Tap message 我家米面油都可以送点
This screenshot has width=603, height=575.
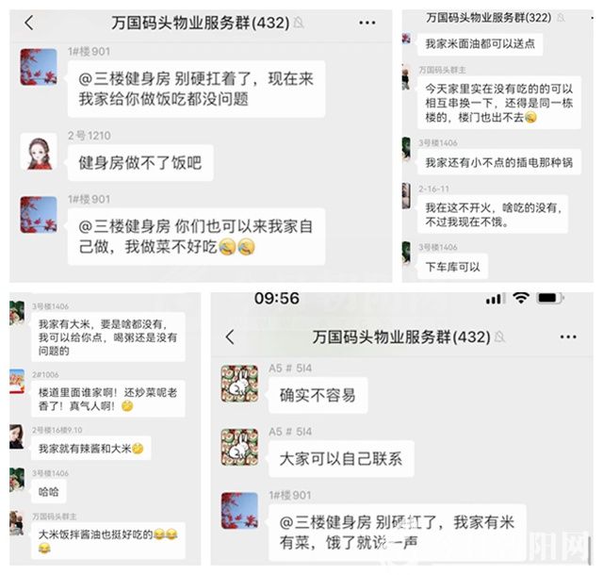pyautogui.click(x=480, y=44)
